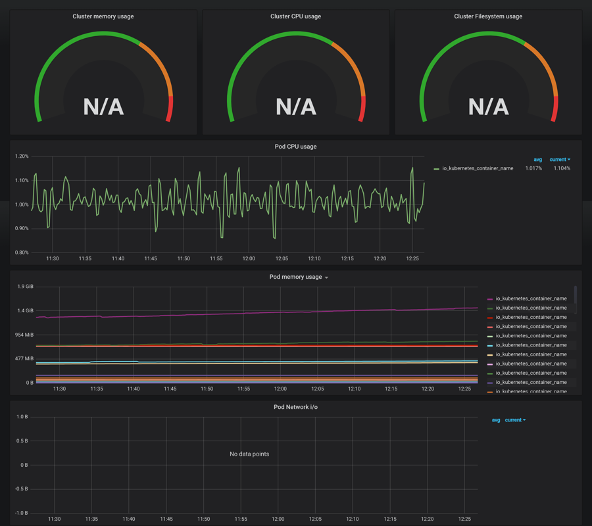Click the cyan legend swatch in Pod memory usage
Viewport: 592px width, 526px height.
(489, 346)
